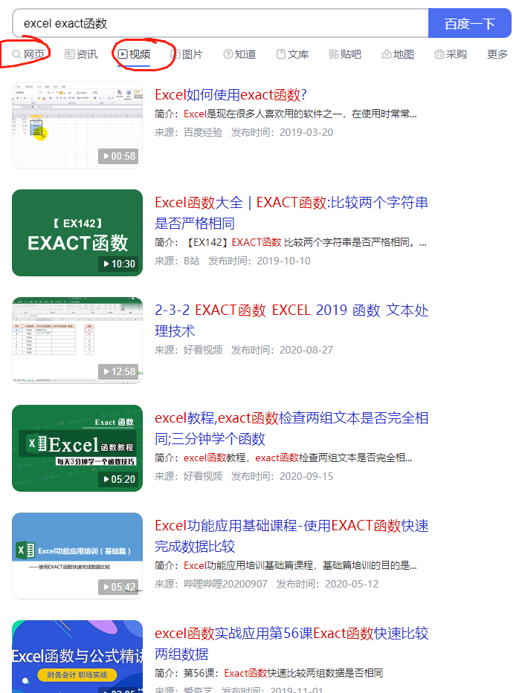Play the 12:58 video thumbnail
This screenshot has height=693, width=522.
[x=77, y=340]
